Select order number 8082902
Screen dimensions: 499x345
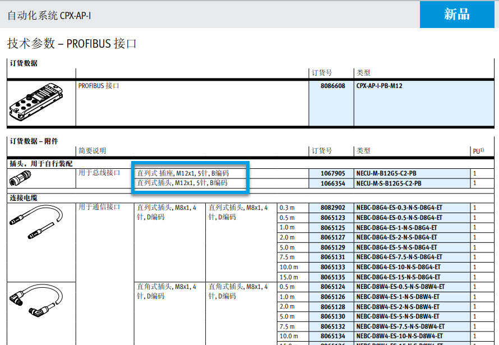[x=332, y=208]
